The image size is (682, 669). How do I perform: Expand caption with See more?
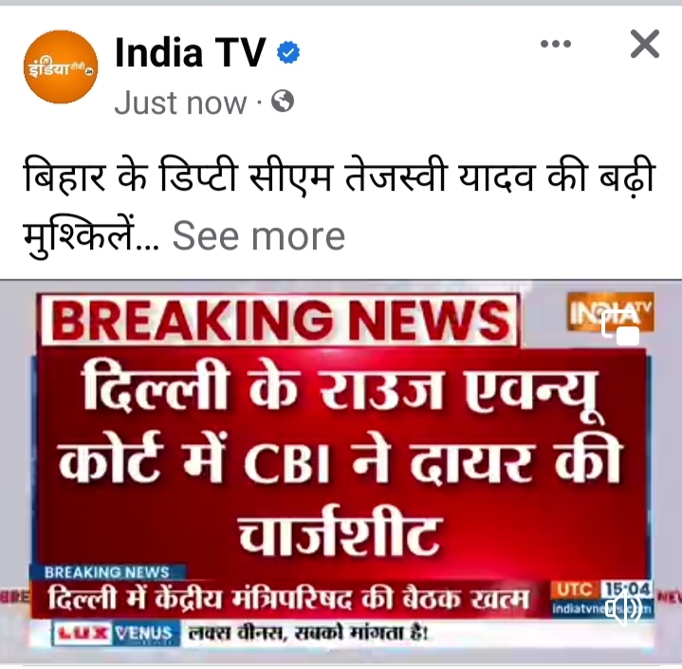click(259, 236)
